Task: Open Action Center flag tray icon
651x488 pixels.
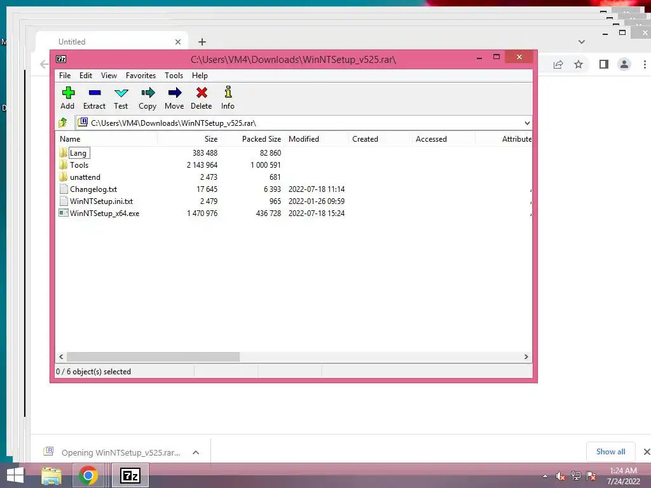Action: pyautogui.click(x=591, y=476)
